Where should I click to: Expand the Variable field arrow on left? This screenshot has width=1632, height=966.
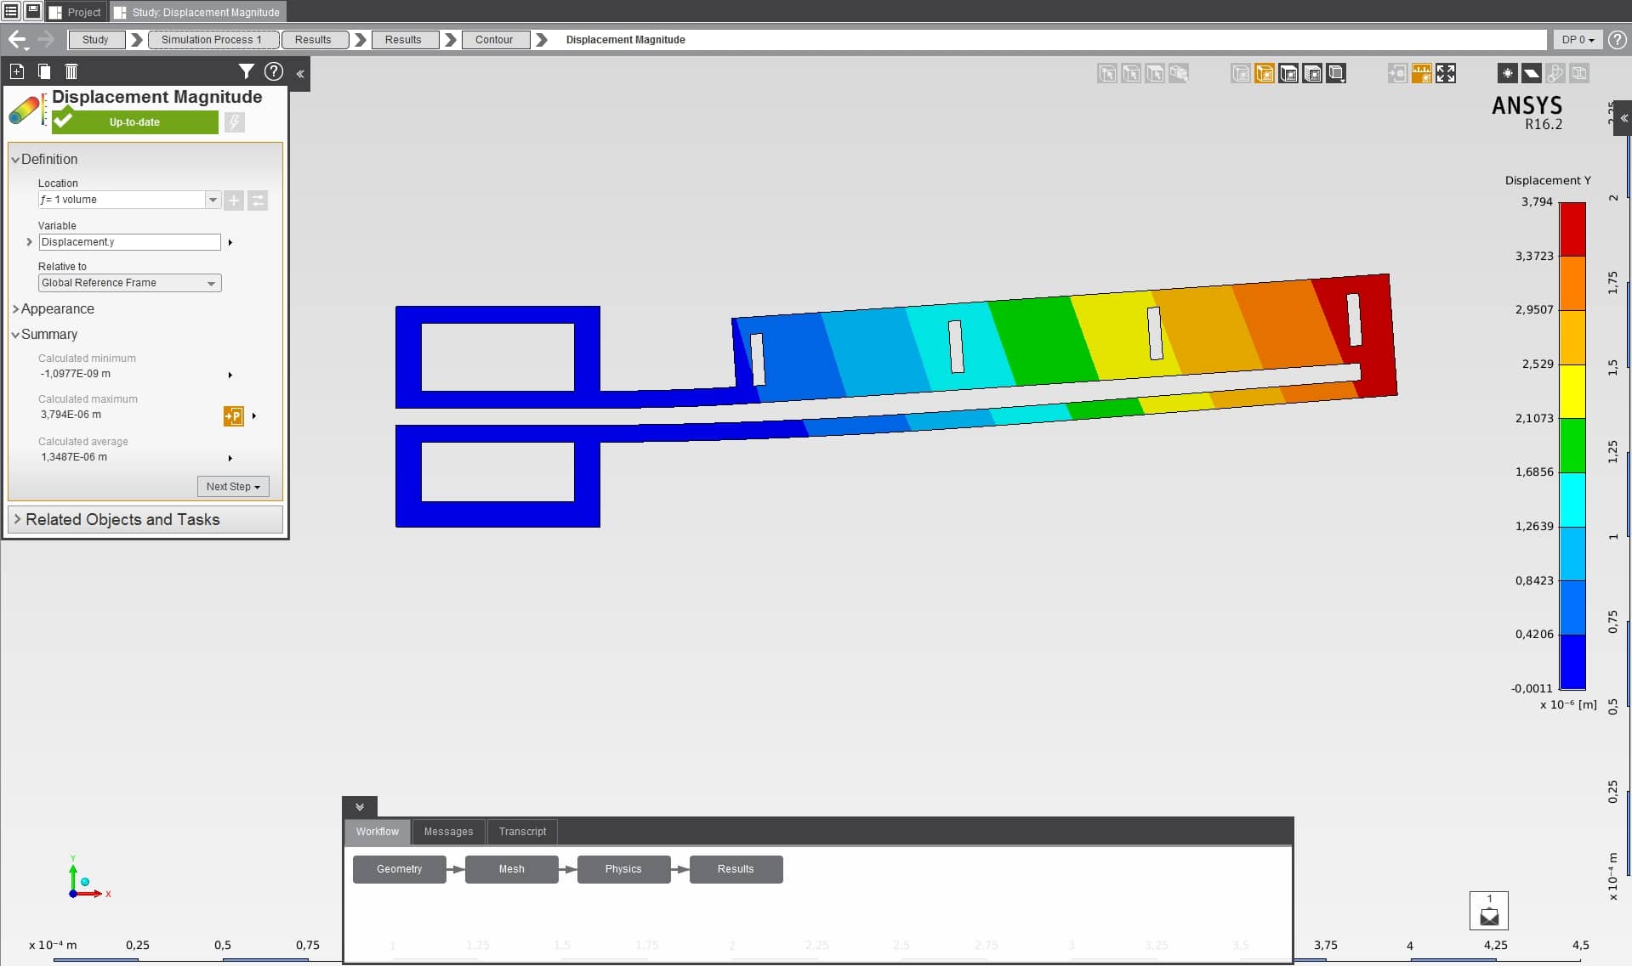[29, 242]
